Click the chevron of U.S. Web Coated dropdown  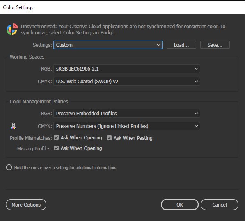click(196, 81)
